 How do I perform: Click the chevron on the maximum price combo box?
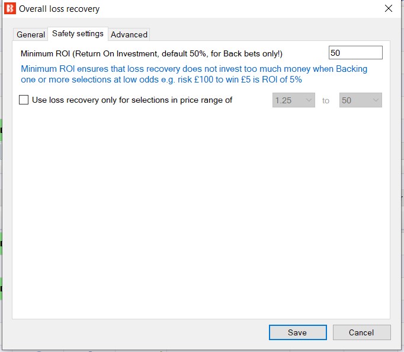[x=376, y=100]
